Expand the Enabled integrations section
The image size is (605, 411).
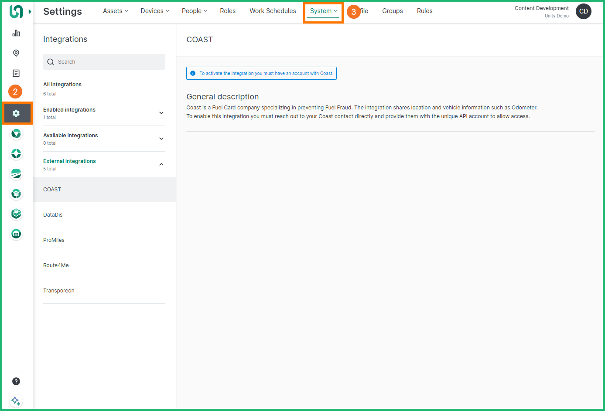(161, 113)
